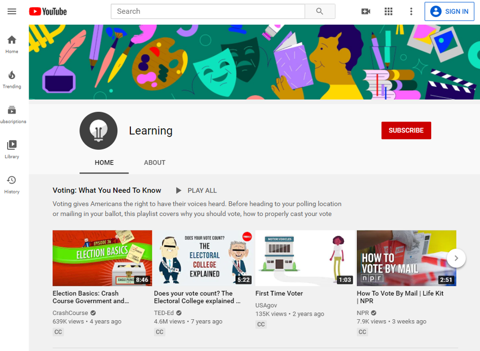
Task: Click the CC badge under First Time Voter
Action: tap(261, 324)
